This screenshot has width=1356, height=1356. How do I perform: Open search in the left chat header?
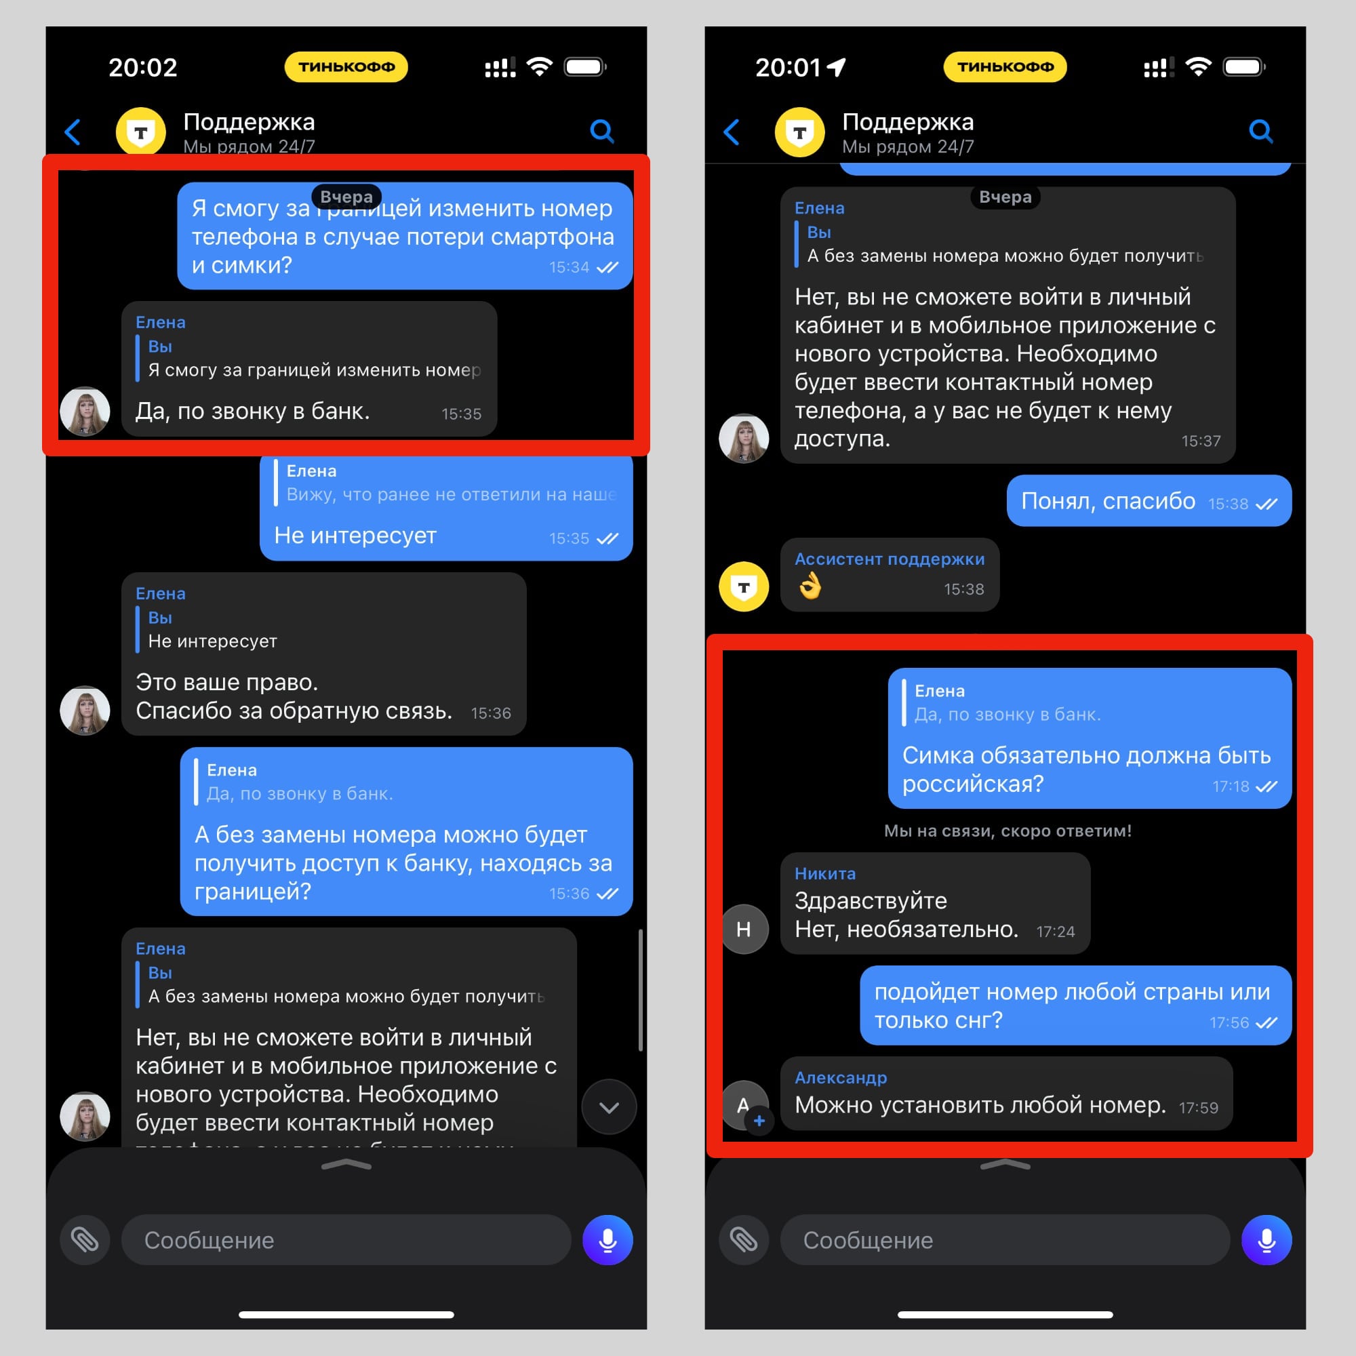pyautogui.click(x=602, y=132)
